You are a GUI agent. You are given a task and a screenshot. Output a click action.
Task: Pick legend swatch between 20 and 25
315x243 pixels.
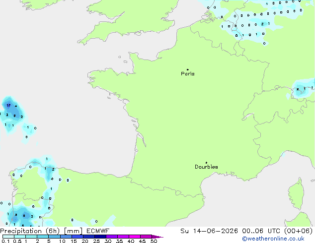click(x=89, y=237)
